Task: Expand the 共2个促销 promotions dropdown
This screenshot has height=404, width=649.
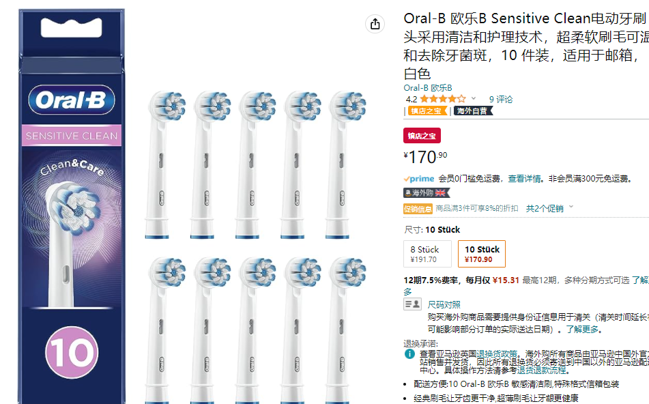Action: [550, 208]
